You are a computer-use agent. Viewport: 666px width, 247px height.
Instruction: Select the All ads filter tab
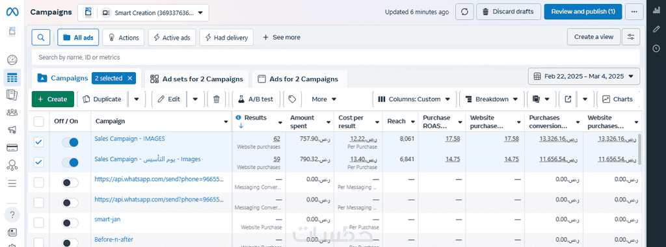[x=78, y=37]
